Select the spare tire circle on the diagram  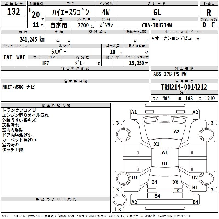[120, 200]
